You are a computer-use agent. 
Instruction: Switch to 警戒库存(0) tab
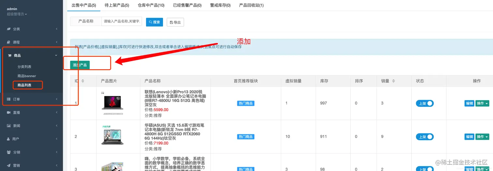pos(220,5)
